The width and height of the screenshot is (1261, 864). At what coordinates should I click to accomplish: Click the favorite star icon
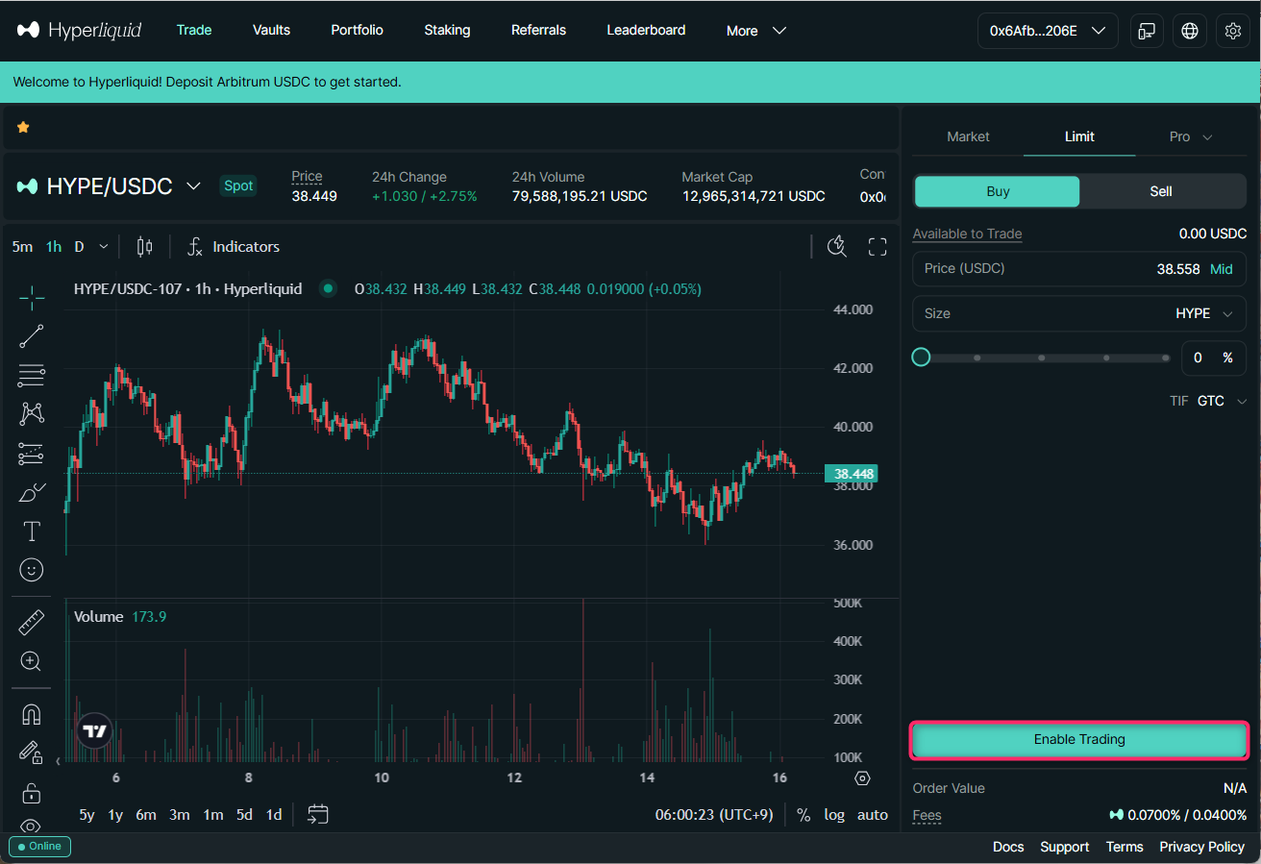pos(23,127)
